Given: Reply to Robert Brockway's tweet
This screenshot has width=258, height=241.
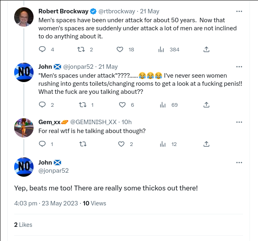Looking at the screenshot, I should point(42,49).
